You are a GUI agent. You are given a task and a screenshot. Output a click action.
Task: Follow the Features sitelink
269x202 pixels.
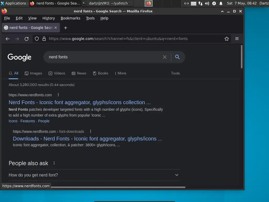coord(28,121)
